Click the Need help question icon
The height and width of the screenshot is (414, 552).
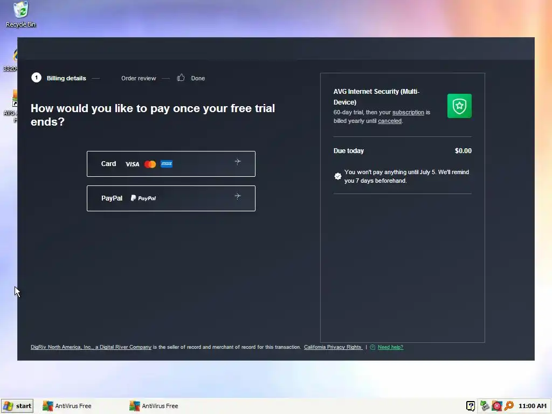[x=372, y=347]
